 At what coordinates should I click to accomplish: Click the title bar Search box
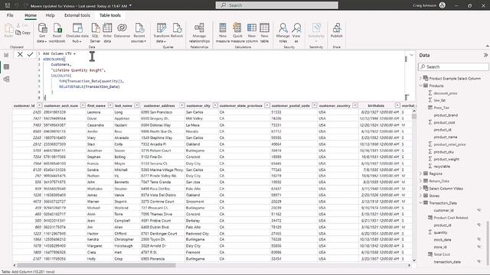[276, 5]
